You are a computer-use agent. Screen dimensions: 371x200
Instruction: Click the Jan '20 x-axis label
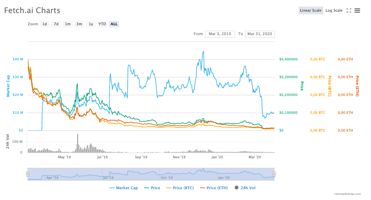click(217, 157)
